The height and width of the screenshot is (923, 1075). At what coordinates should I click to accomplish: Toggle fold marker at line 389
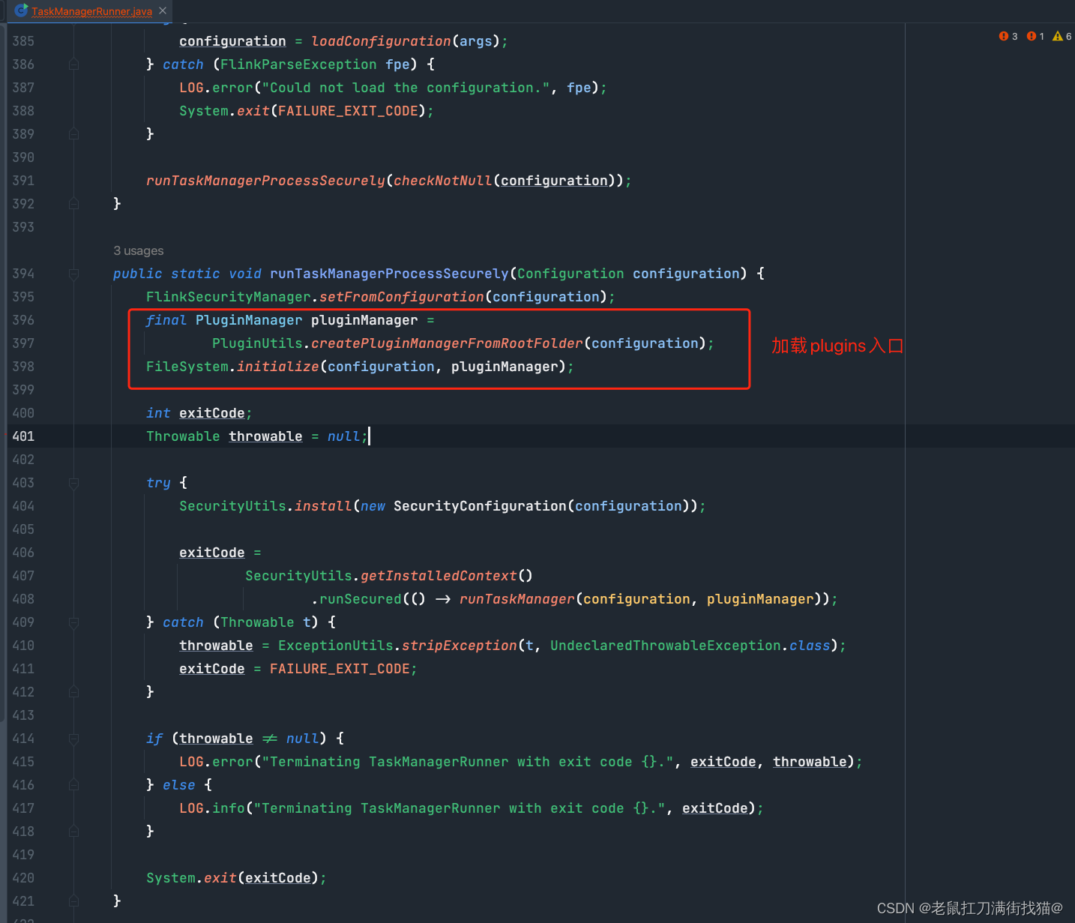click(x=73, y=134)
